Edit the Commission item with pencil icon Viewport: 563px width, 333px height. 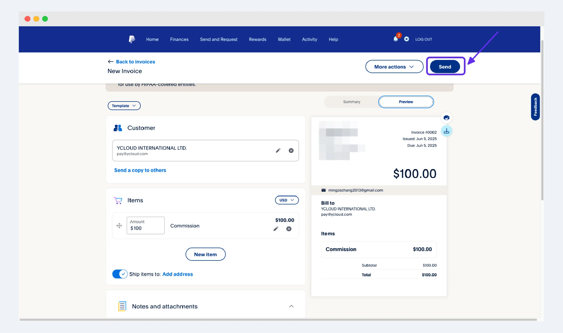point(276,229)
